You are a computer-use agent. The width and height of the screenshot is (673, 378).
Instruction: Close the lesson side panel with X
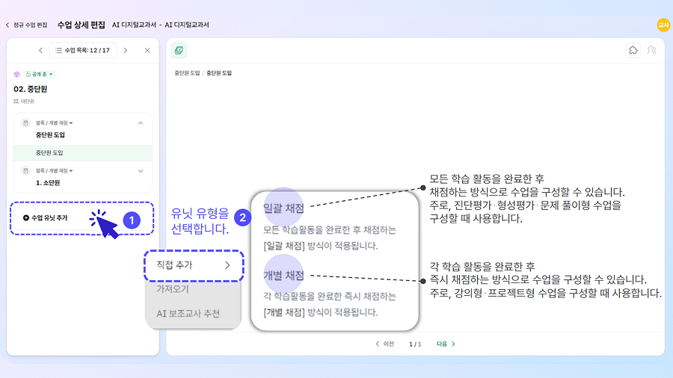pos(147,50)
